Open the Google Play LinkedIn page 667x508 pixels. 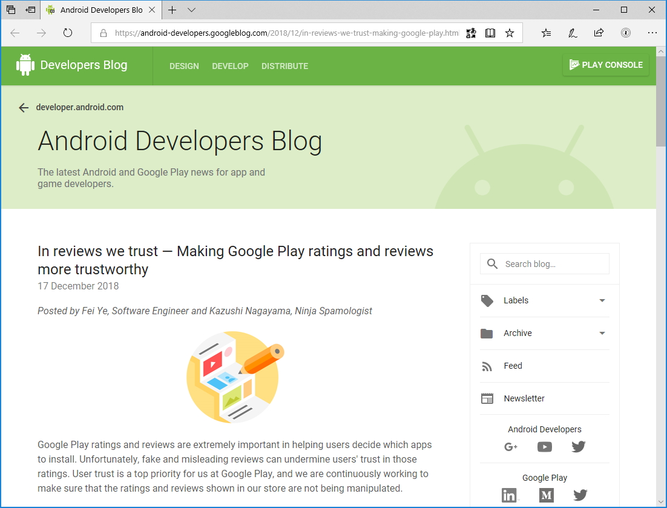click(509, 495)
